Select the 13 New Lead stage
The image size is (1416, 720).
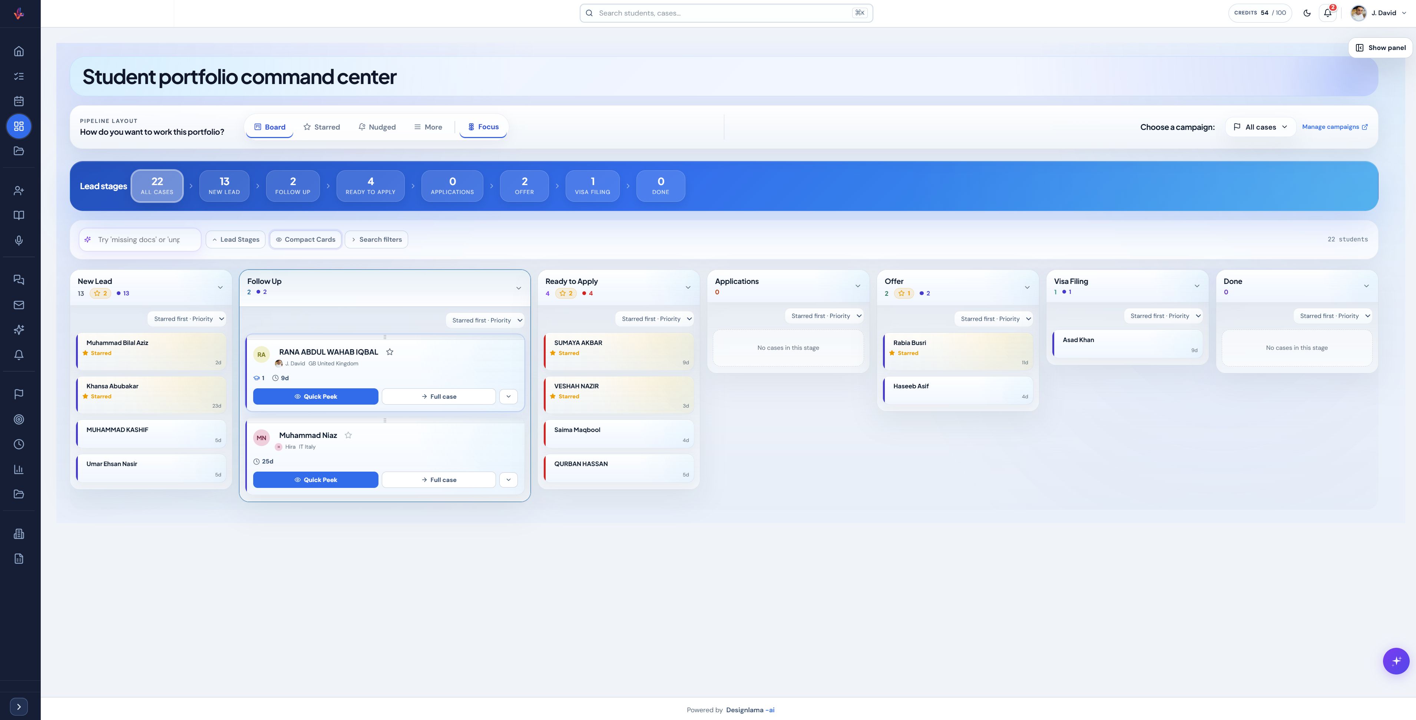pyautogui.click(x=224, y=185)
